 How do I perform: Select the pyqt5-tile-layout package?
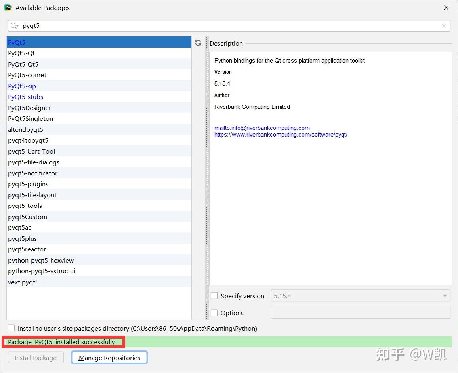[99, 195]
